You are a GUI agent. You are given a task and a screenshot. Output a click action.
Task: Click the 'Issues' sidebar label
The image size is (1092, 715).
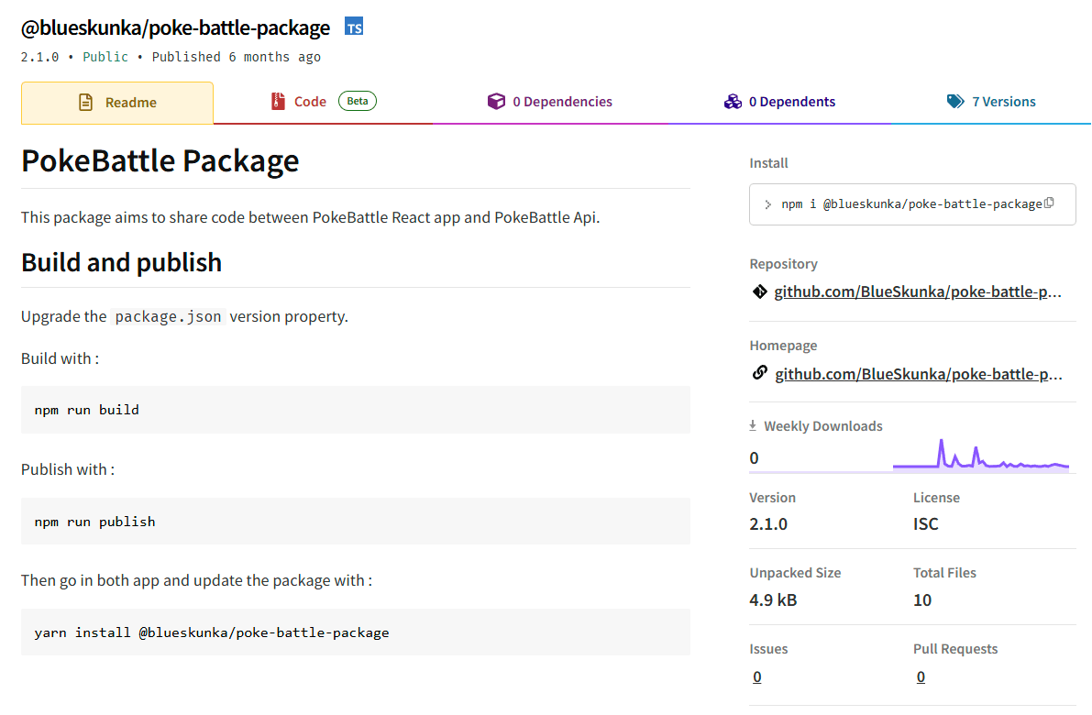point(769,649)
